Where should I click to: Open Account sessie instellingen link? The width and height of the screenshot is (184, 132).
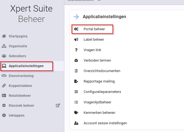[105, 123]
